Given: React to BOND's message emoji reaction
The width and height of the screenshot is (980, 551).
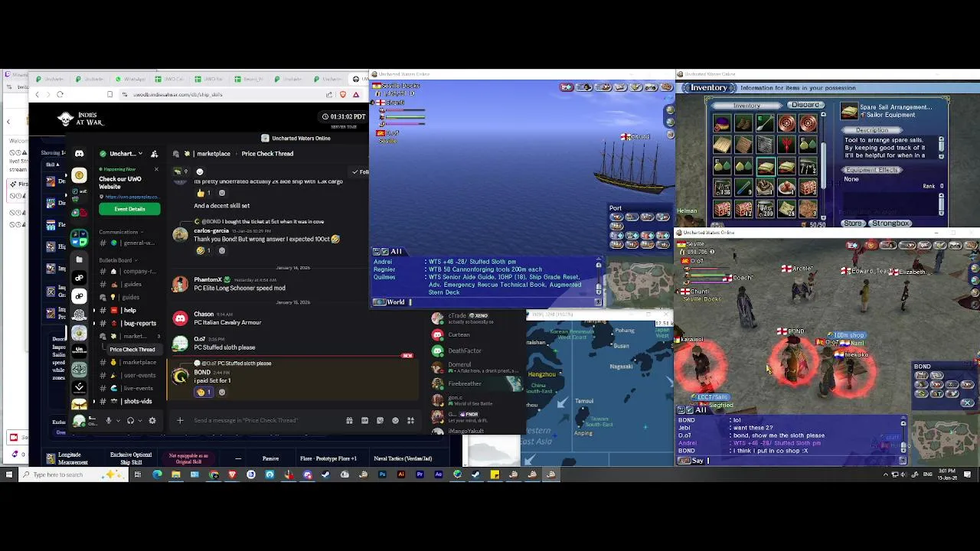Looking at the screenshot, I should pos(204,392).
